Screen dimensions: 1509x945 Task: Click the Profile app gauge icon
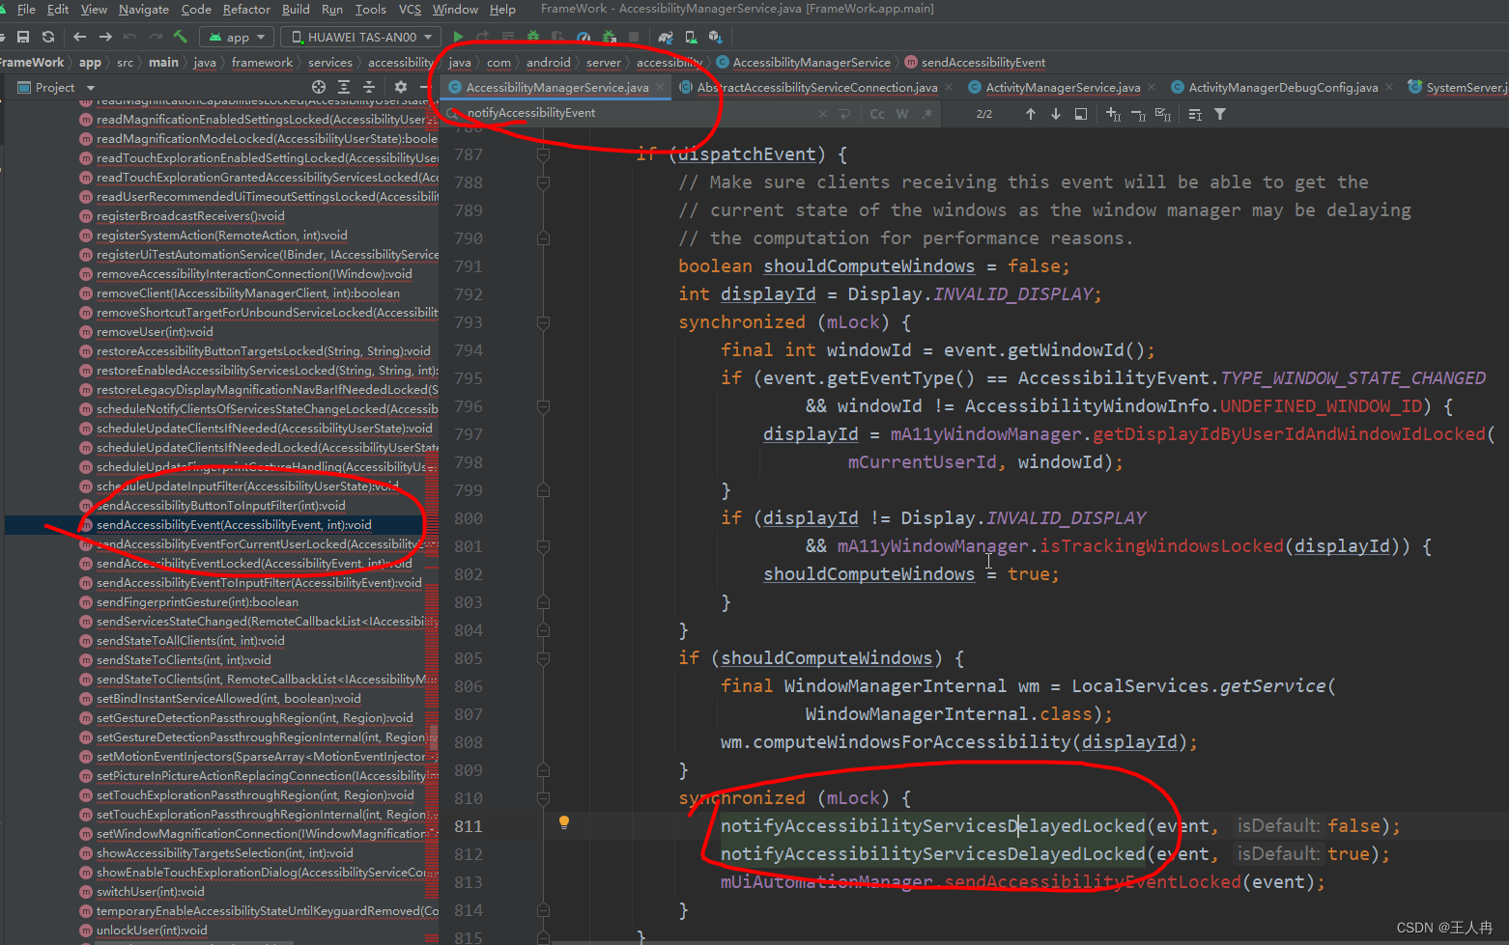point(584,37)
